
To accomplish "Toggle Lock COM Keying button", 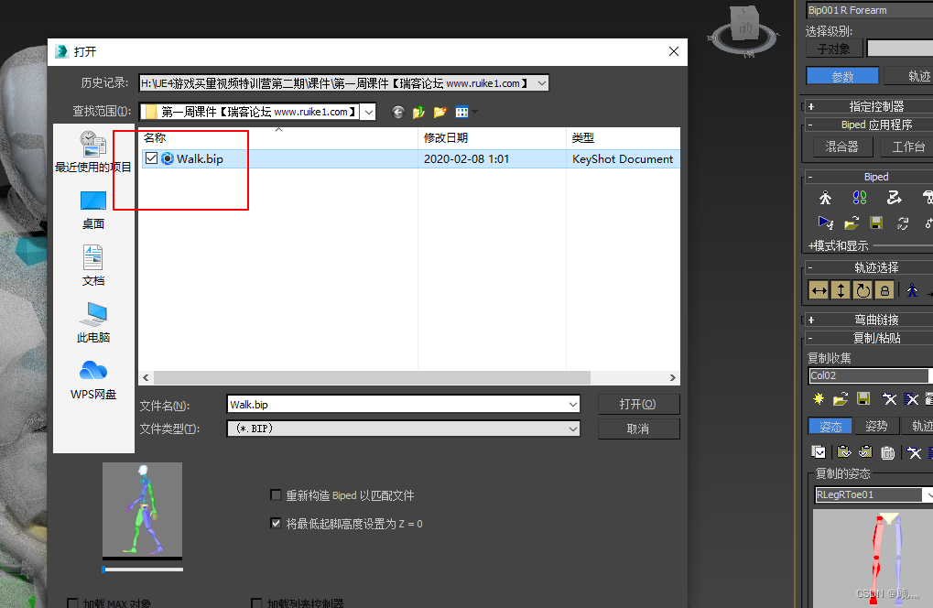I will [884, 290].
